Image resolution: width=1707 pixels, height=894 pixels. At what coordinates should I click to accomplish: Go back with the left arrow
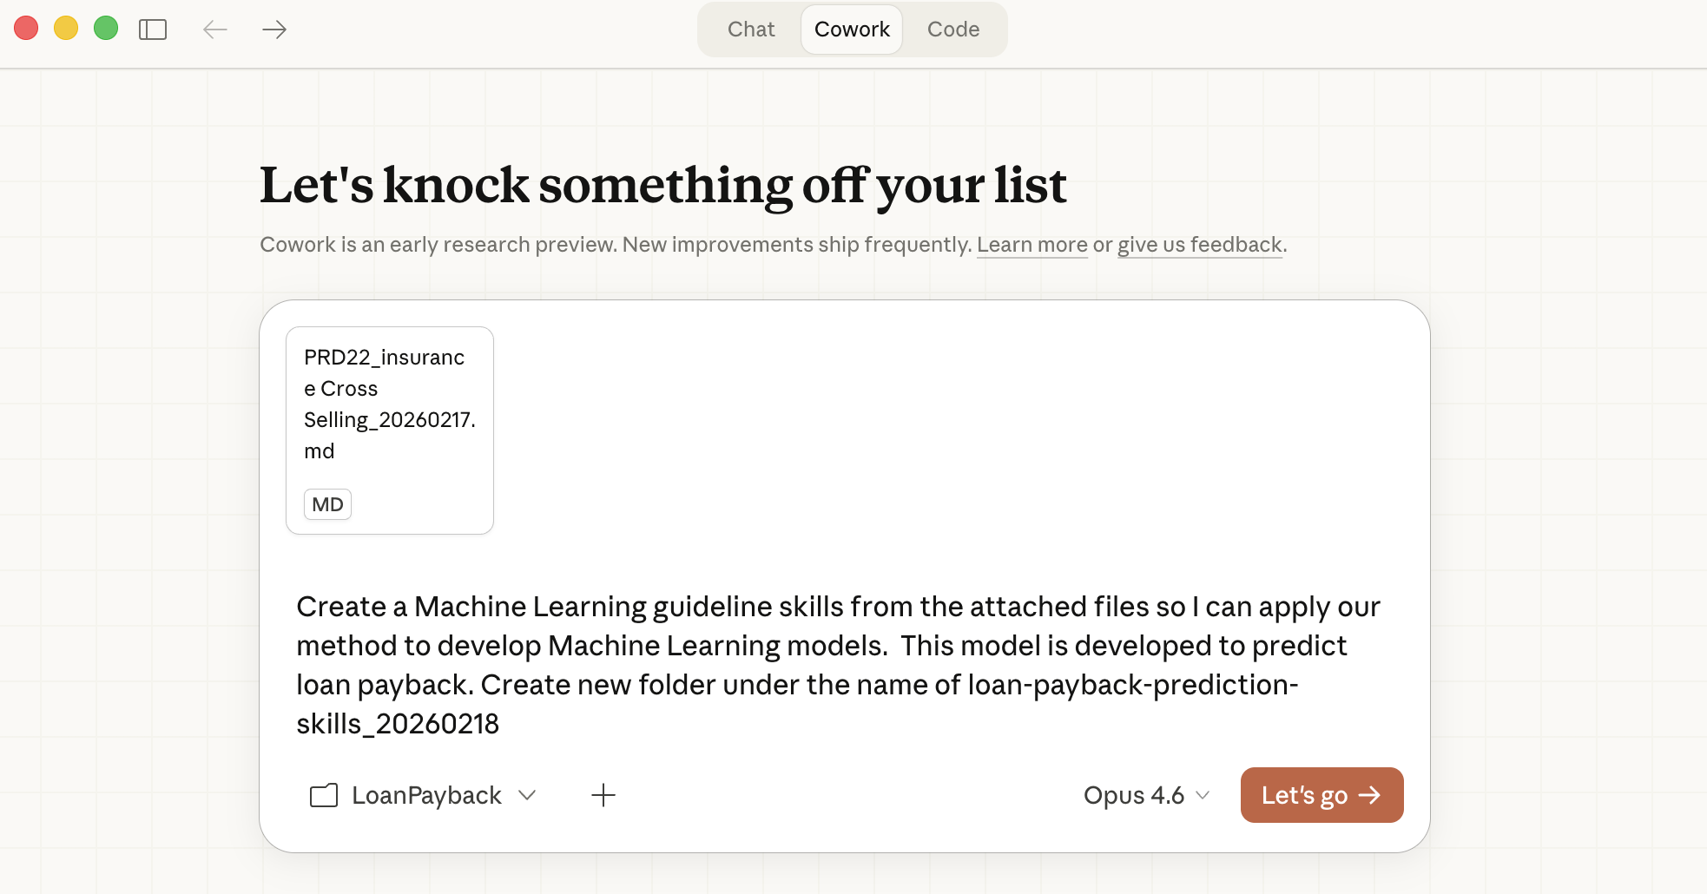(214, 30)
